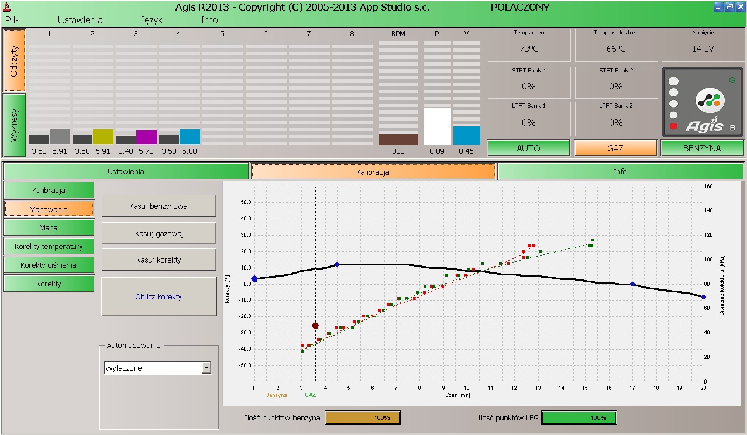Click the STFT Bank 2 value box

tap(615, 82)
